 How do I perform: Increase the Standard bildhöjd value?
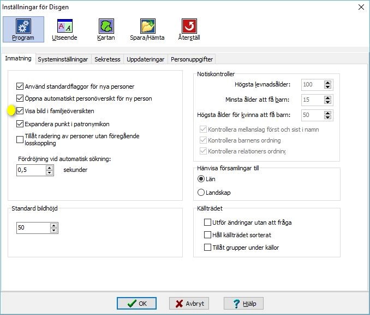54,225
